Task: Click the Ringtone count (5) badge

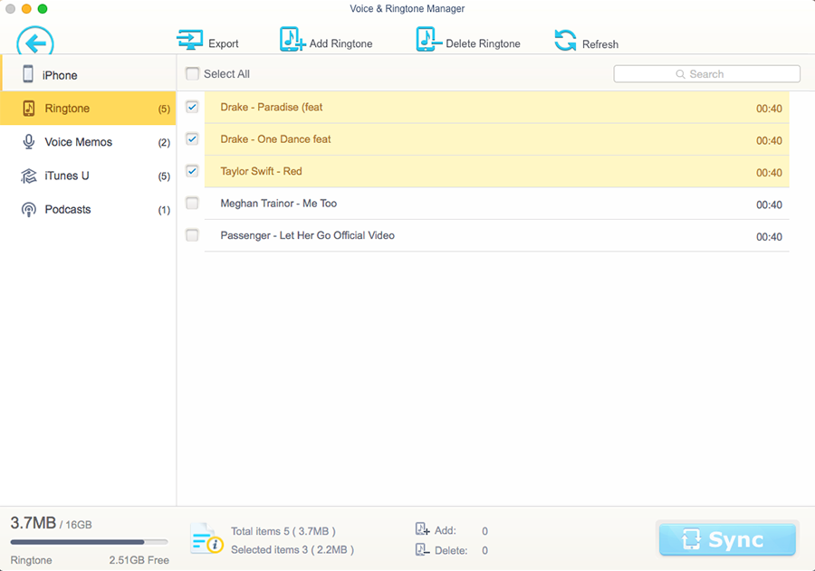Action: click(164, 109)
